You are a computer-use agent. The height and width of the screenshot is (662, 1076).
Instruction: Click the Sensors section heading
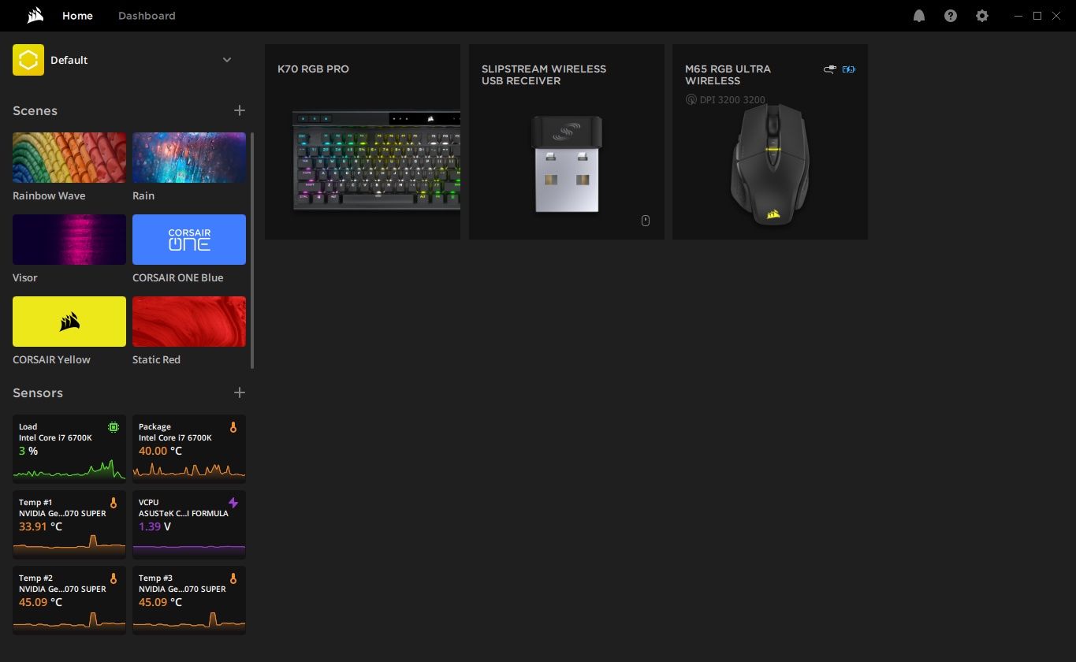pyautogui.click(x=38, y=392)
